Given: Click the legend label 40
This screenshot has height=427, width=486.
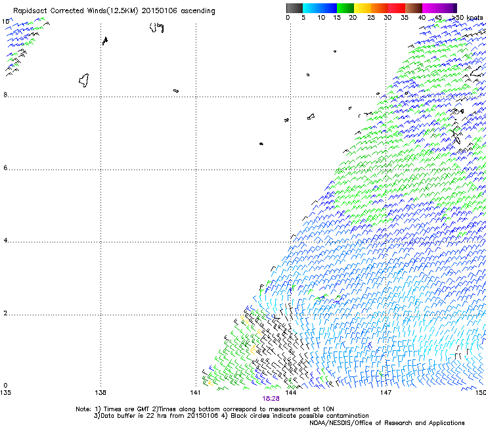Looking at the screenshot, I should click(x=422, y=18).
